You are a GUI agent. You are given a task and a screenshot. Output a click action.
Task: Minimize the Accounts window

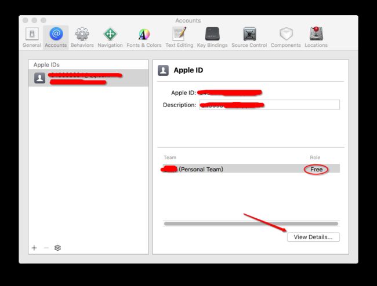click(x=34, y=20)
